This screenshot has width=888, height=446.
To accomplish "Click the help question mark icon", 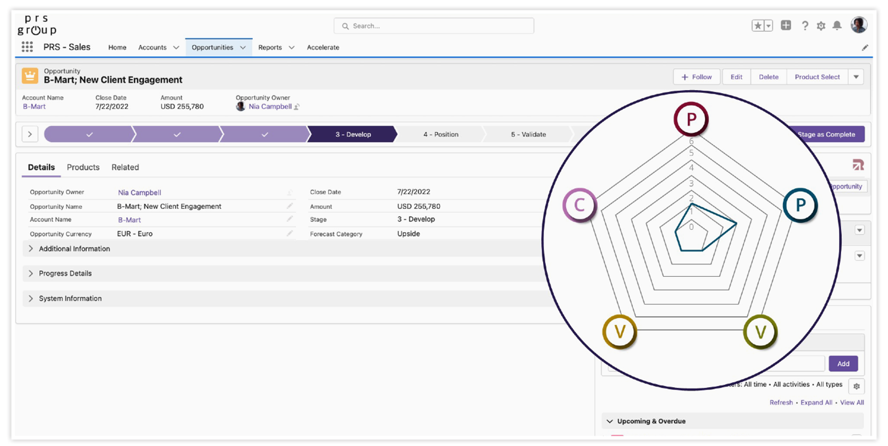I will tap(805, 25).
